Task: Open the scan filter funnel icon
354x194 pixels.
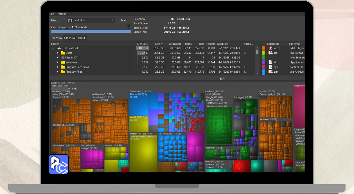Action: [129, 26]
